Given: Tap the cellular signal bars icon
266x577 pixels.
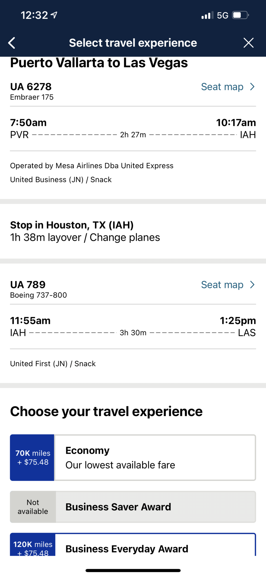Looking at the screenshot, I should tap(207, 15).
